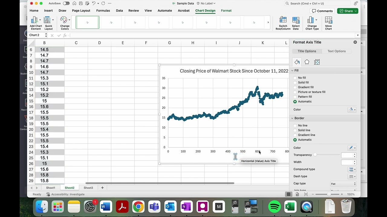Click the Home icon in title bar
The width and height of the screenshot is (387, 217).
(x=74, y=3)
